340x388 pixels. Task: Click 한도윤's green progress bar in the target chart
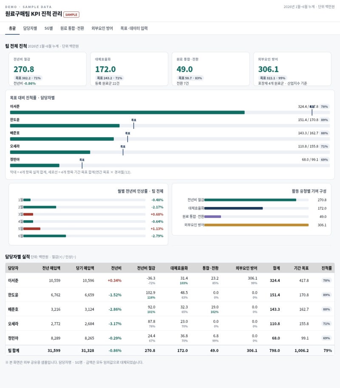coord(65,126)
